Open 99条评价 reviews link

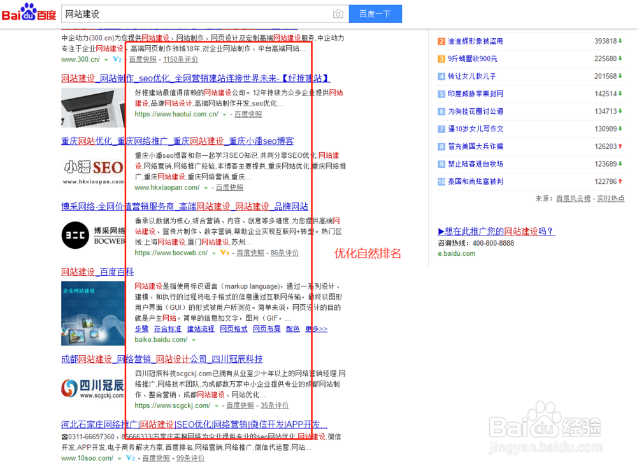[190, 458]
